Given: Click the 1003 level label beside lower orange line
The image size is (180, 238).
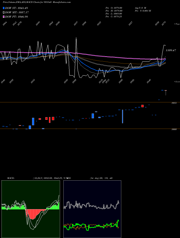Looking at the screenshot, I should point(174,129).
